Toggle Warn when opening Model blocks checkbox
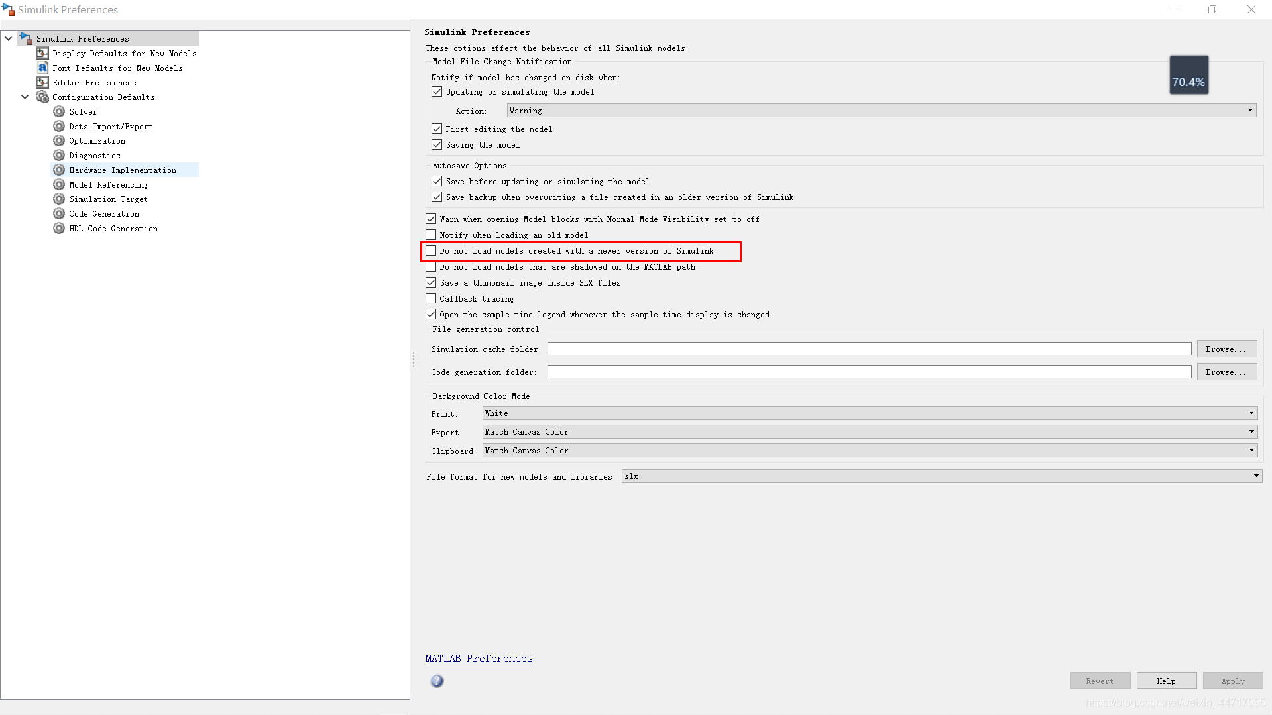The image size is (1272, 715). [x=431, y=219]
